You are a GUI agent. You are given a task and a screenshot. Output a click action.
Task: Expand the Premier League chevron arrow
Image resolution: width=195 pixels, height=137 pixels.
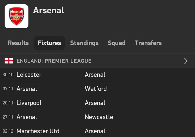coord(186,61)
